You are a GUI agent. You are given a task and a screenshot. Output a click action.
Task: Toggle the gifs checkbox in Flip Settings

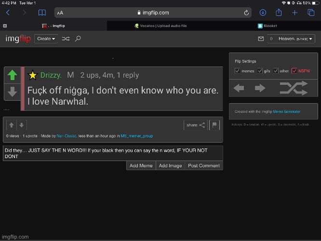pyautogui.click(x=260, y=71)
